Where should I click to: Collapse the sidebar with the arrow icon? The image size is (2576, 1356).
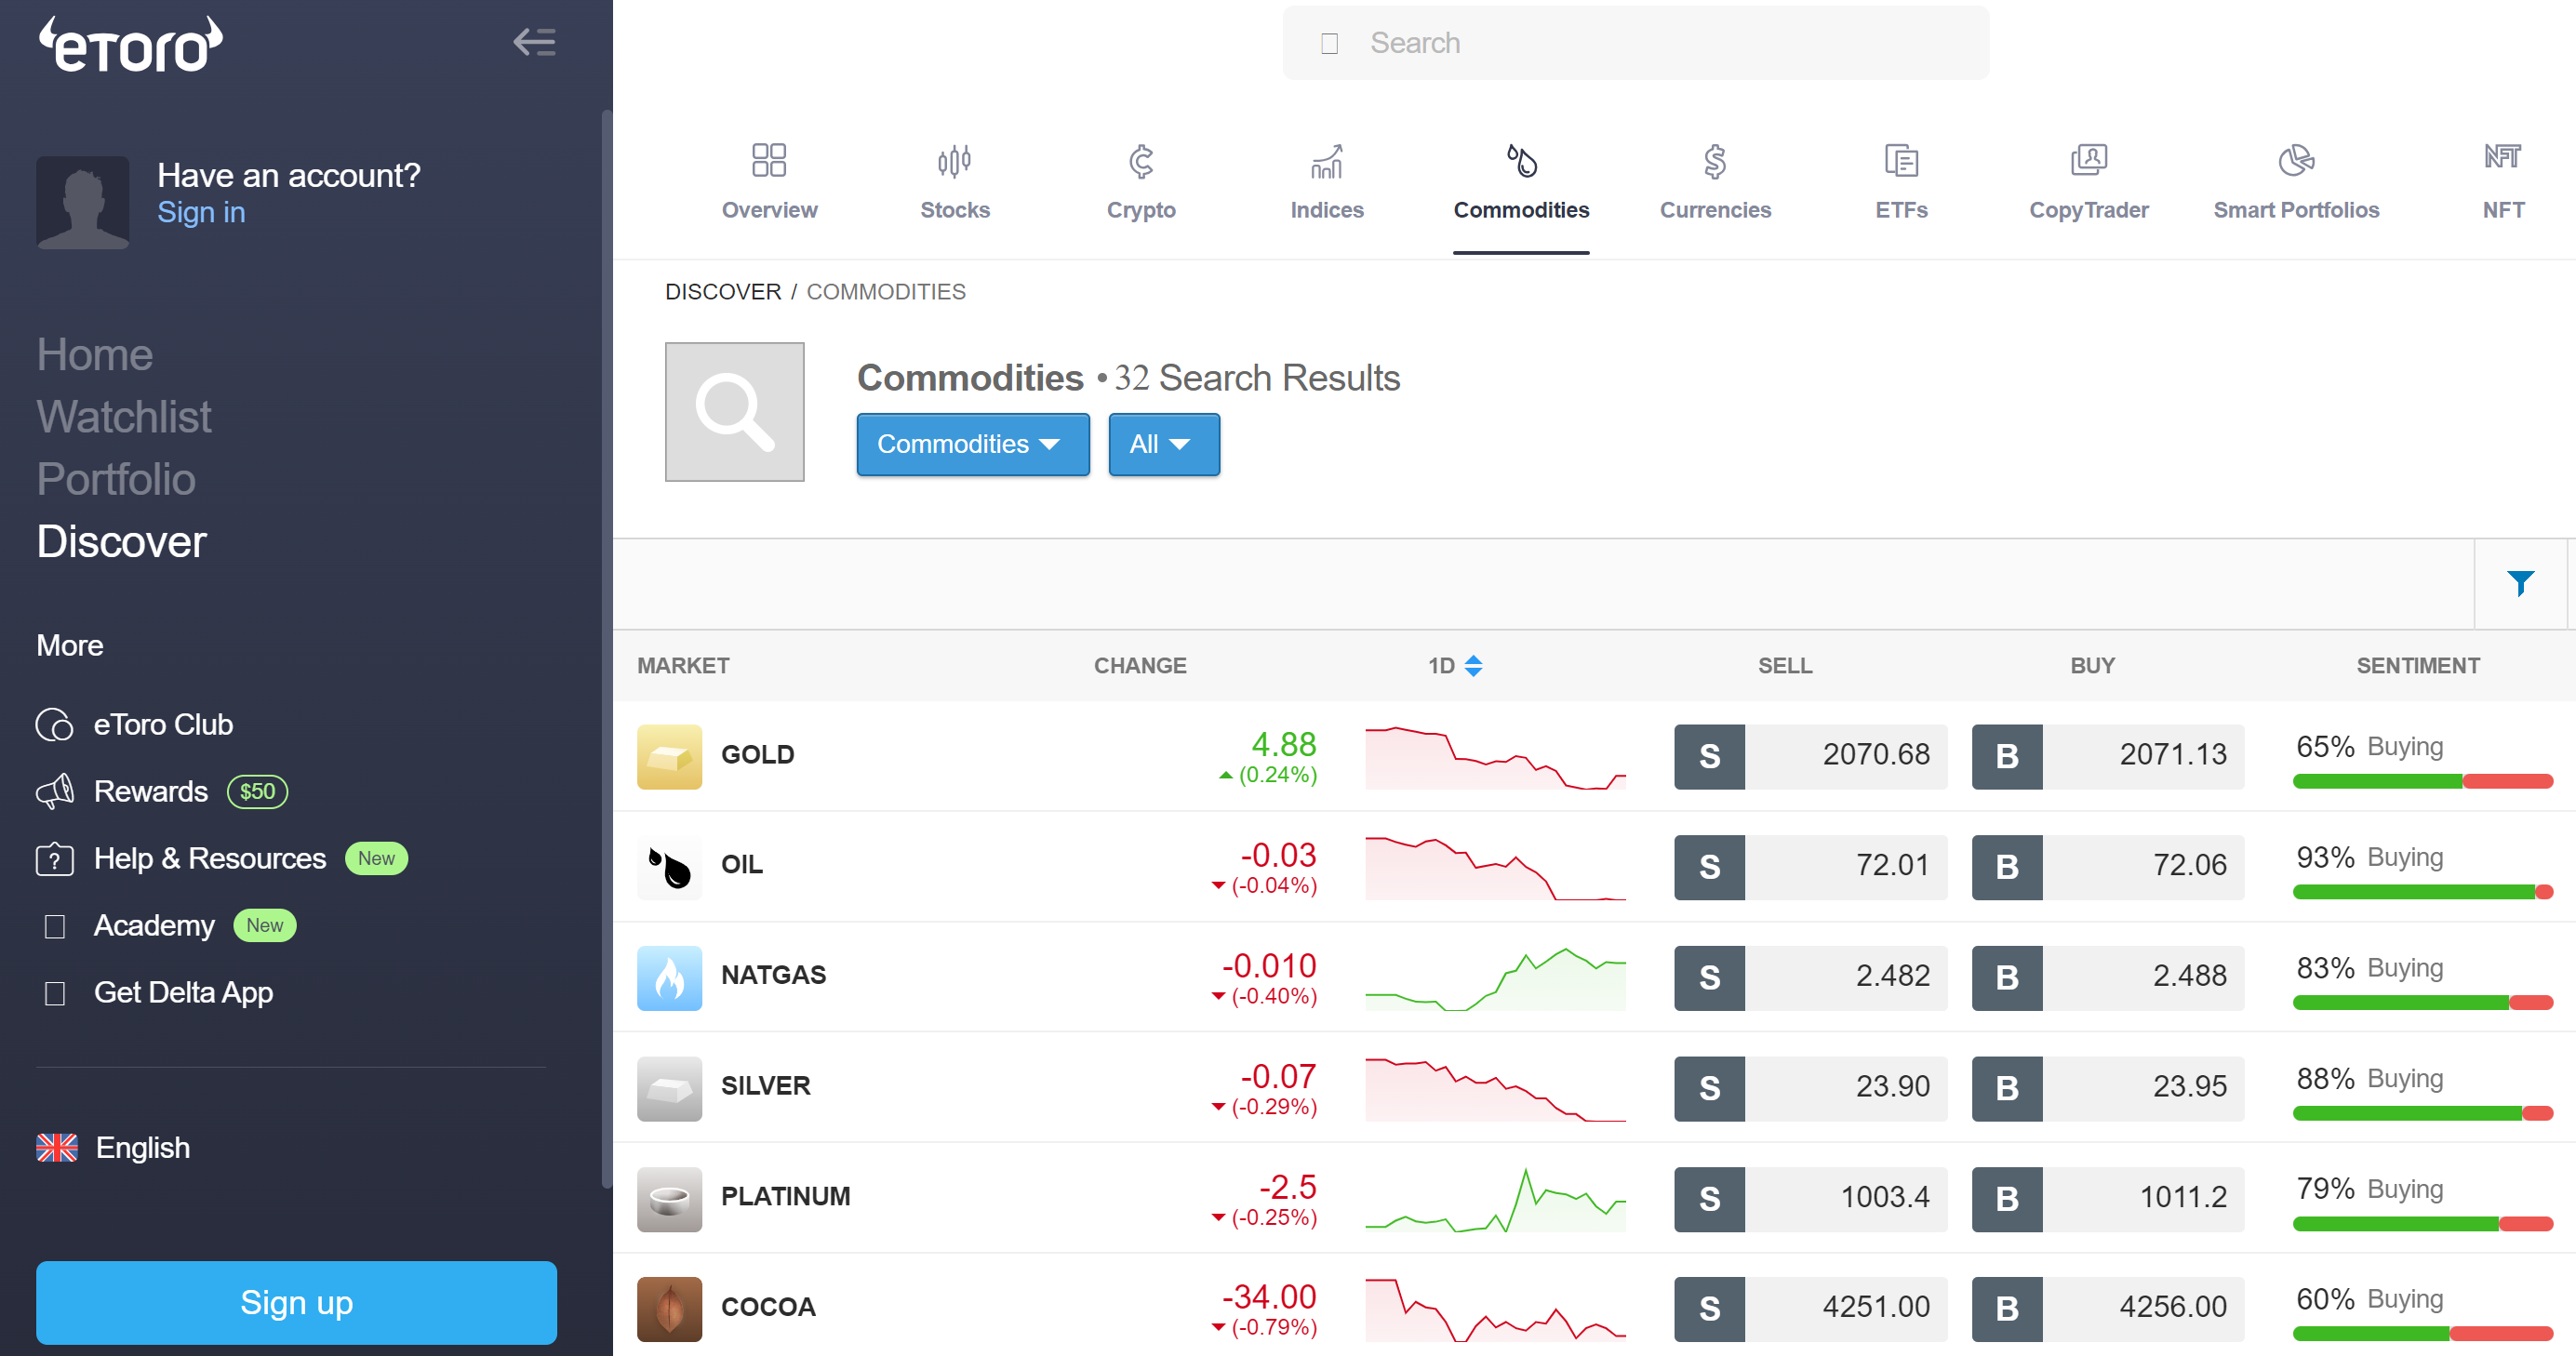534,42
